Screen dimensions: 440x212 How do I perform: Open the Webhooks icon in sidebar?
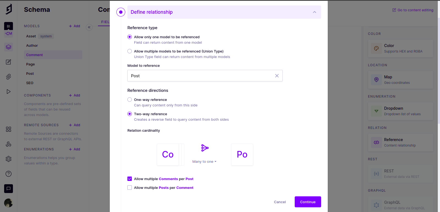pos(9,144)
